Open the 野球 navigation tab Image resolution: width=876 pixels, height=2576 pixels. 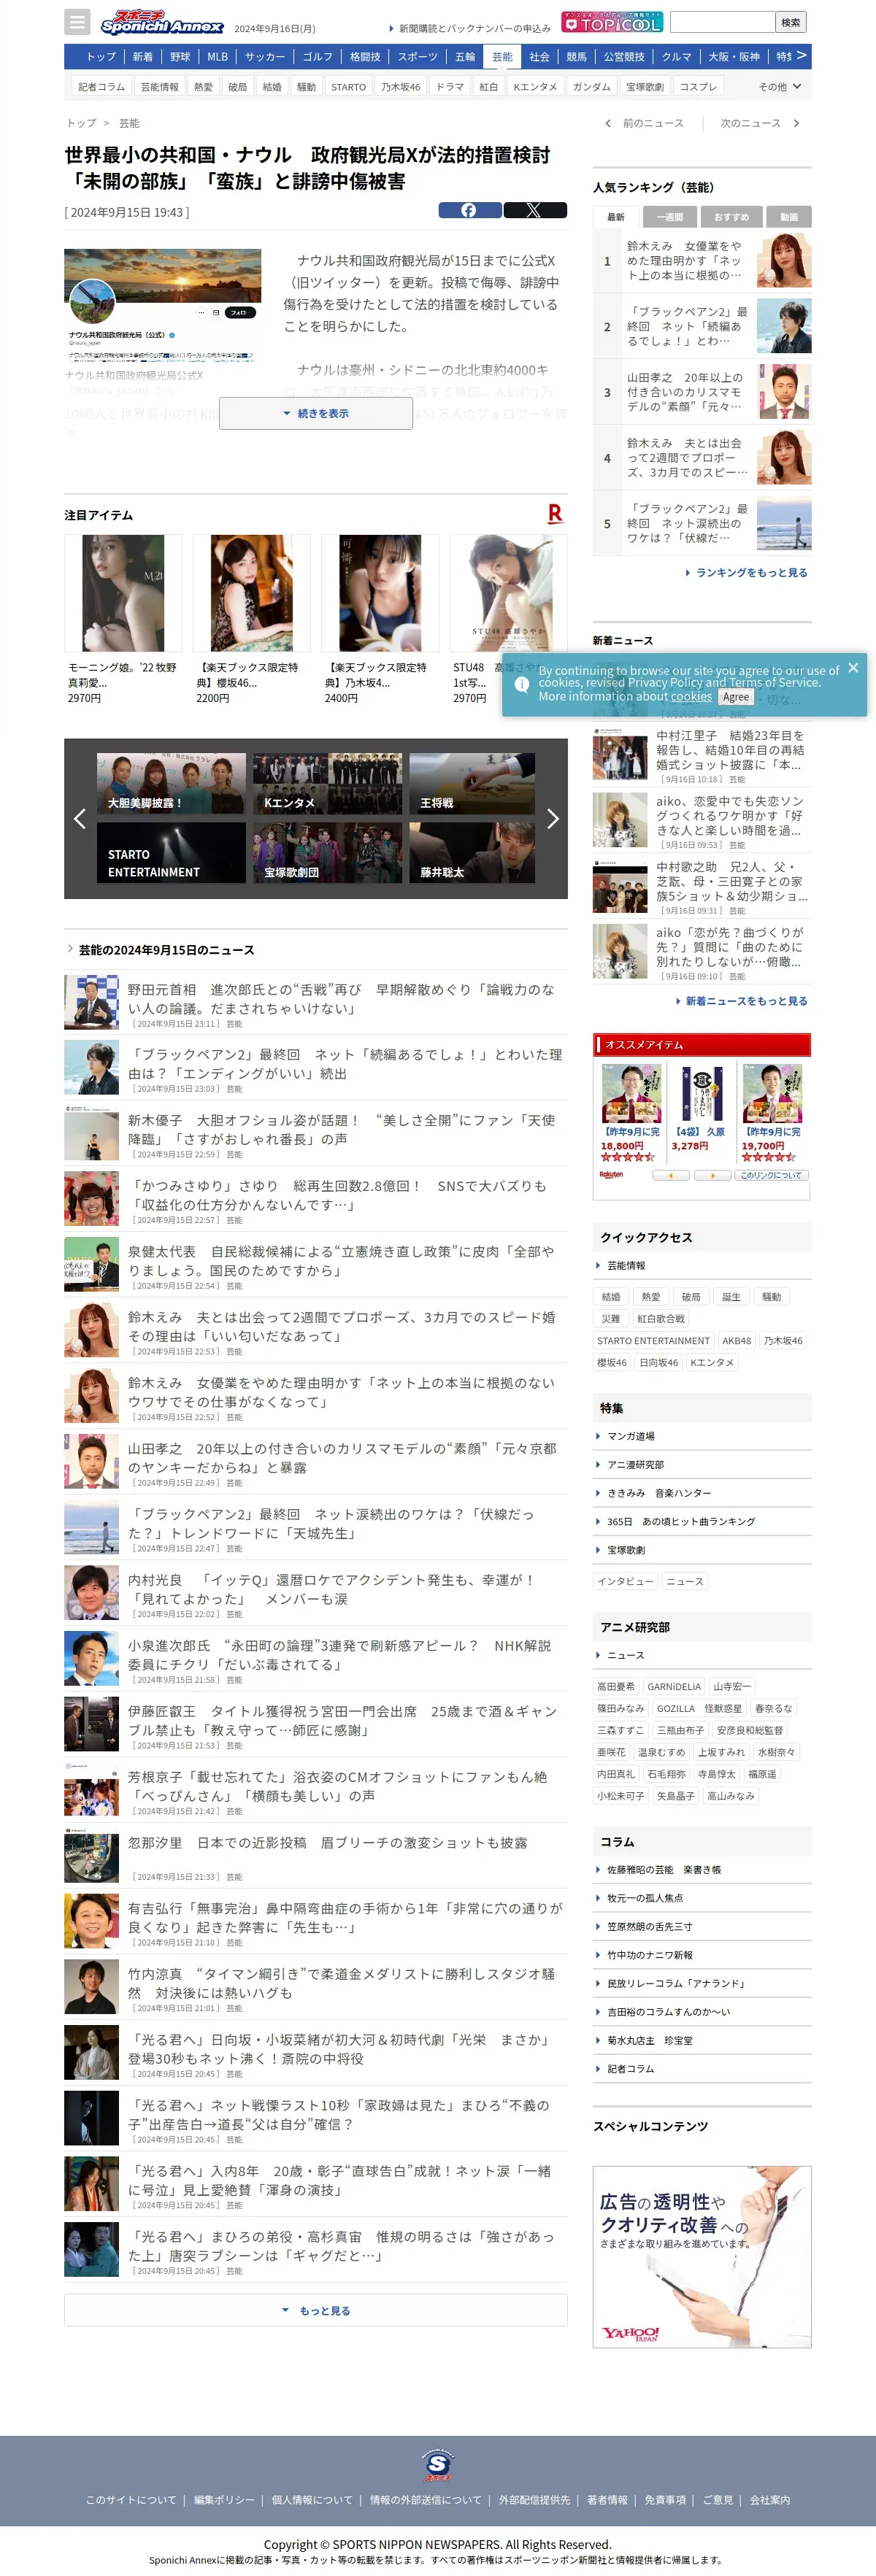click(x=180, y=57)
